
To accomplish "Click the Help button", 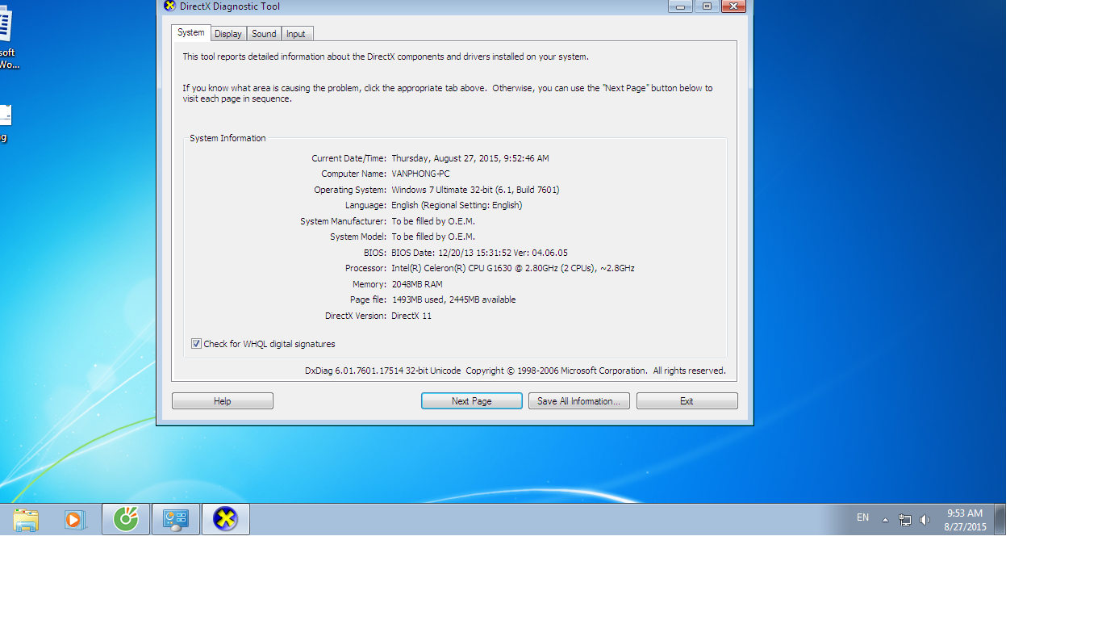I will pos(222,401).
